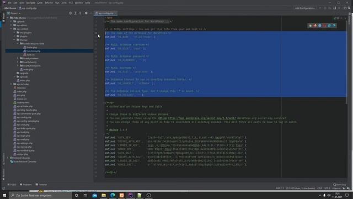The height and width of the screenshot is (199, 353).
Task: Click Add Configuration button
Action: [x=305, y=8]
